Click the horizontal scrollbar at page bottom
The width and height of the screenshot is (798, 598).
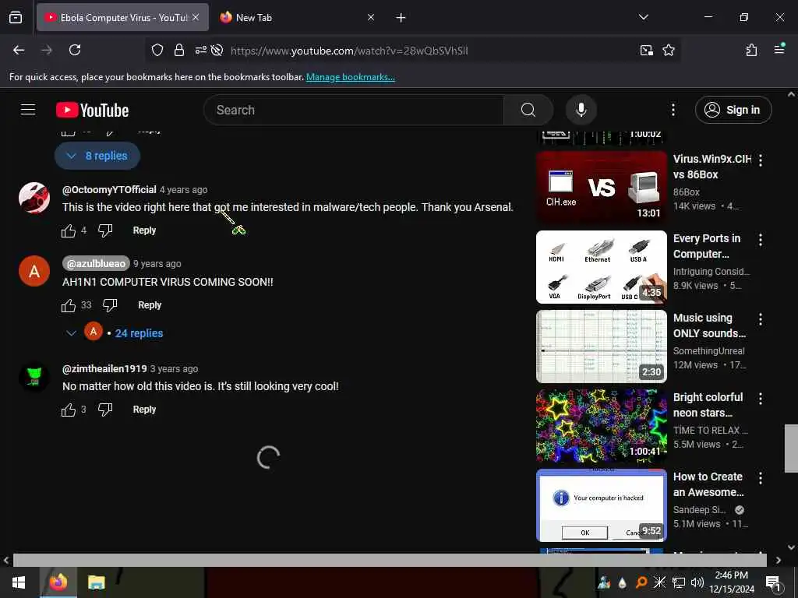coord(390,560)
